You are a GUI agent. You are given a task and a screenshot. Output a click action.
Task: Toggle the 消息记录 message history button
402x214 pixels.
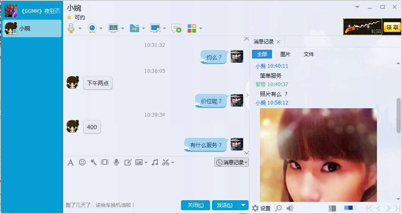coord(232,162)
